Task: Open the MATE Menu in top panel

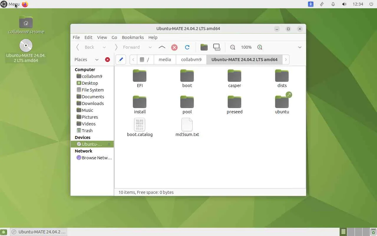Action: tap(10, 4)
